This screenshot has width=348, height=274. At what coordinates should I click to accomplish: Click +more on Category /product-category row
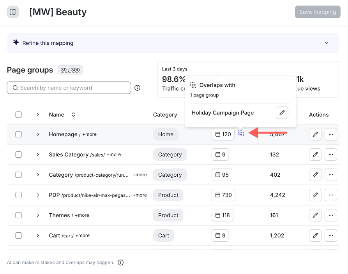(140, 175)
